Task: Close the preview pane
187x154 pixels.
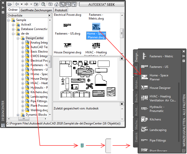Action: [122, 59]
